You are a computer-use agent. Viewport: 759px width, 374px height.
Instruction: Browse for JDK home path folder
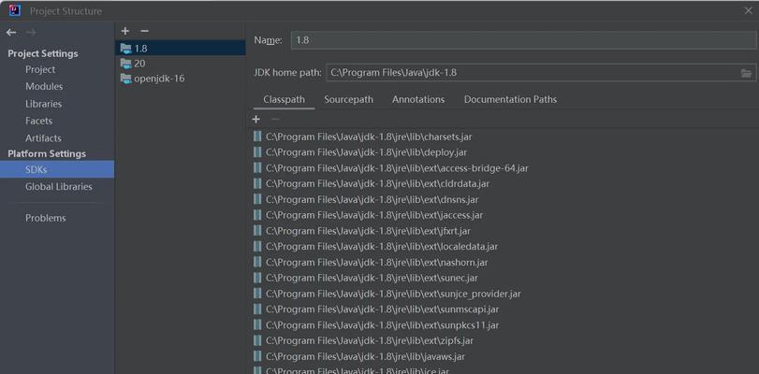click(x=747, y=73)
